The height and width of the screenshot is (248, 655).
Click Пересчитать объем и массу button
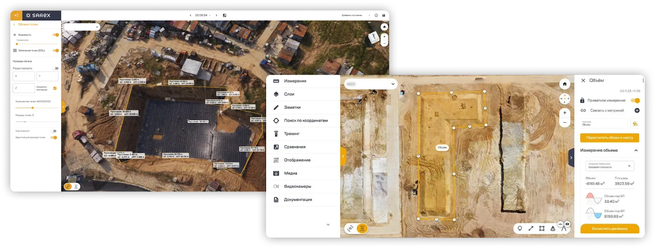coord(609,138)
